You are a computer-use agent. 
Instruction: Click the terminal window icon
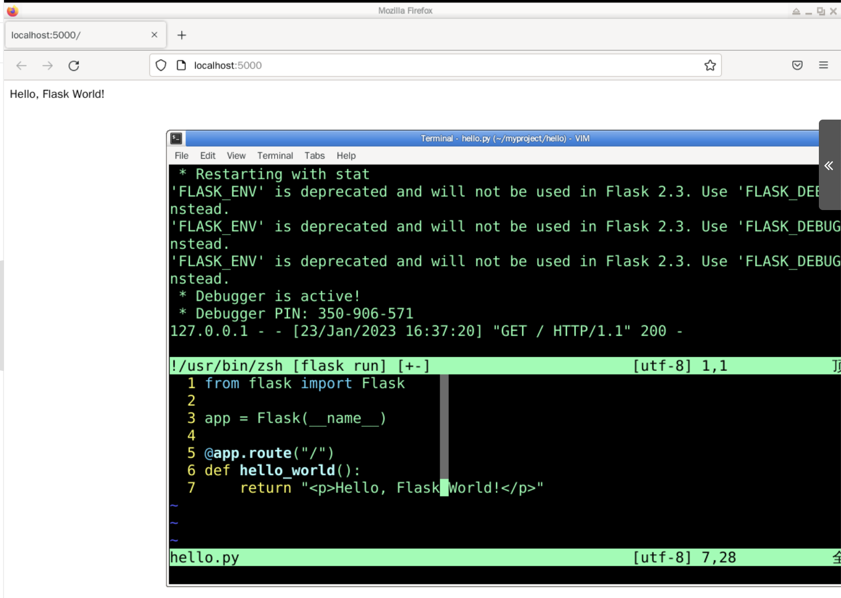pyautogui.click(x=176, y=138)
